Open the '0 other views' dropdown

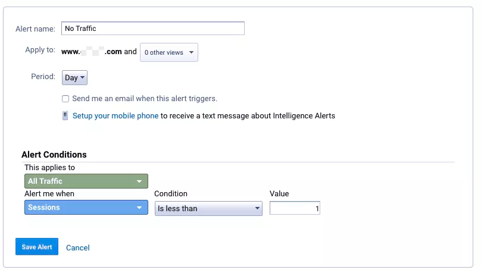(x=169, y=52)
